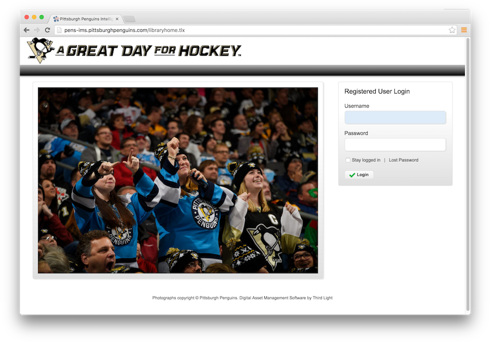This screenshot has height=342, width=490.
Task: Bookmark the page with the star icon
Action: click(452, 30)
